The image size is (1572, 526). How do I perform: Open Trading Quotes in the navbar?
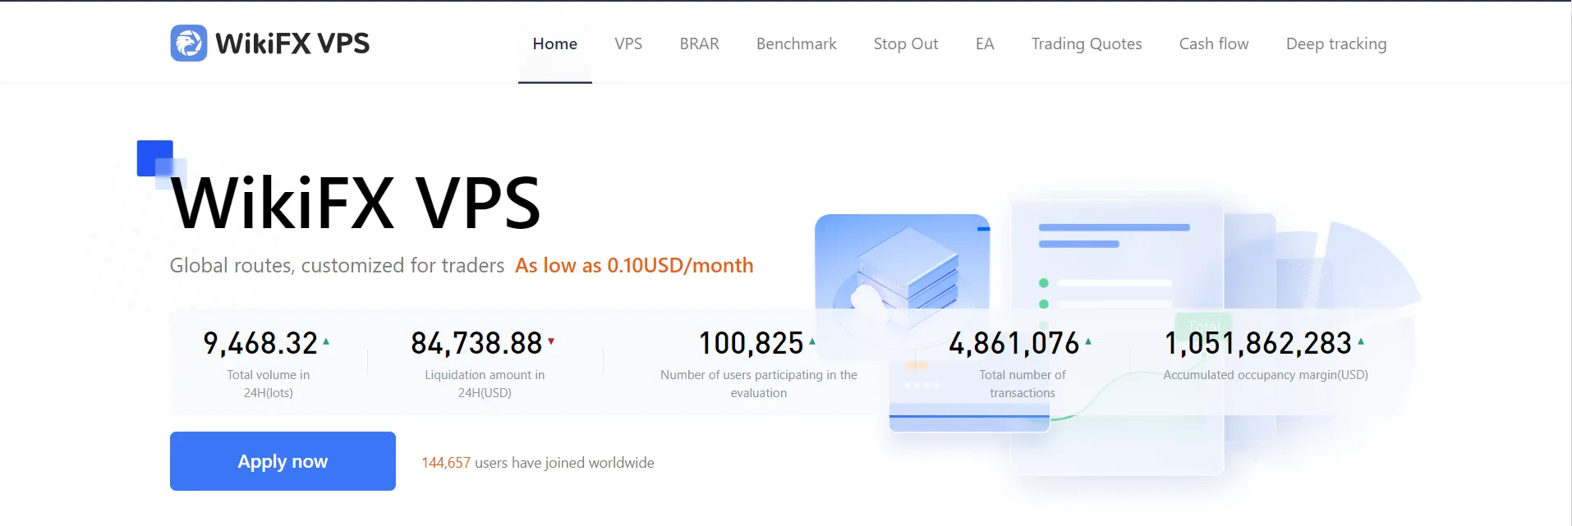(1087, 43)
